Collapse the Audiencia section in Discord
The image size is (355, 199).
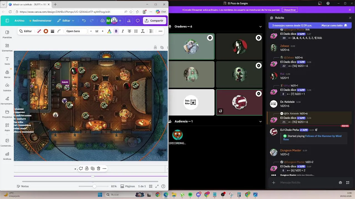[x=260, y=121]
